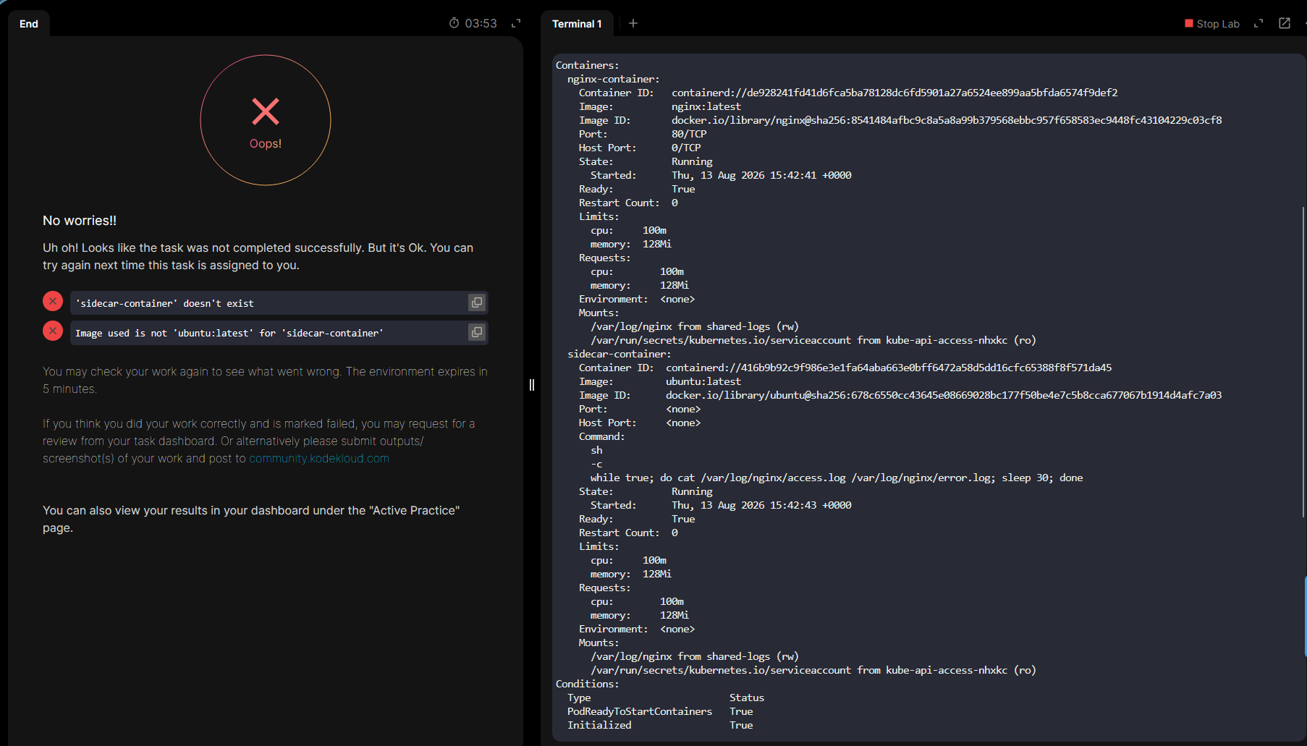The width and height of the screenshot is (1307, 746).
Task: Expand the task panel to fullscreen
Action: 516,23
